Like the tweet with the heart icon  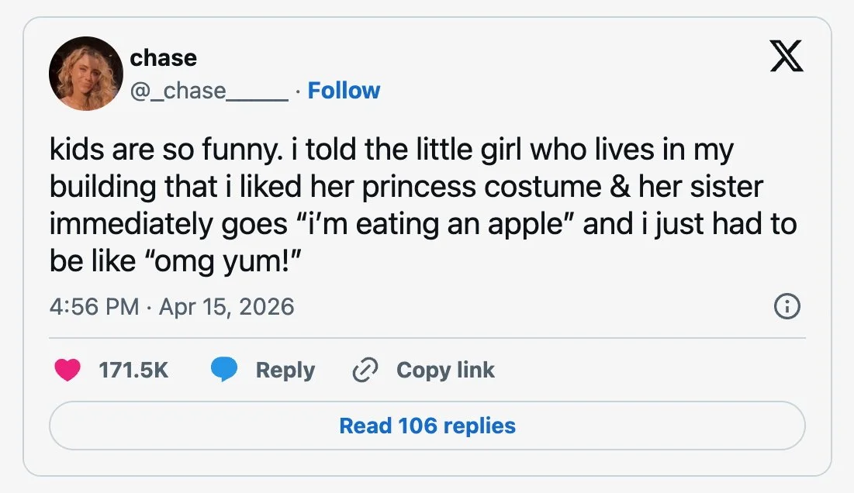[x=68, y=371]
